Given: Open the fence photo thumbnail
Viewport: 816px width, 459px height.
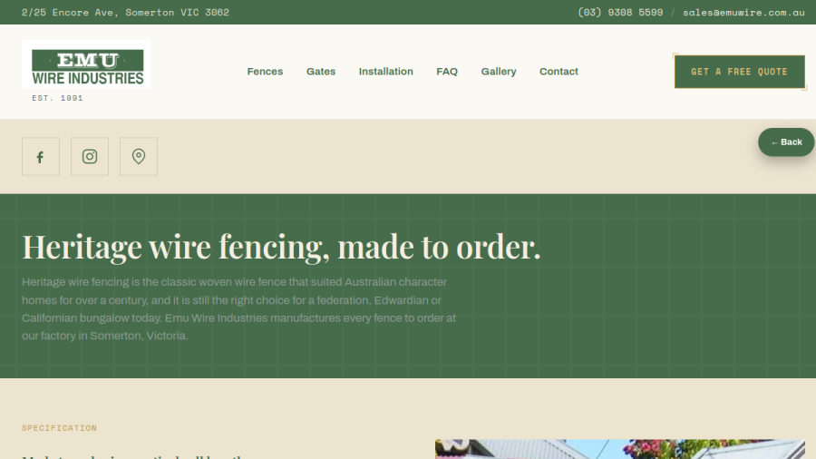Looking at the screenshot, I should (620, 449).
